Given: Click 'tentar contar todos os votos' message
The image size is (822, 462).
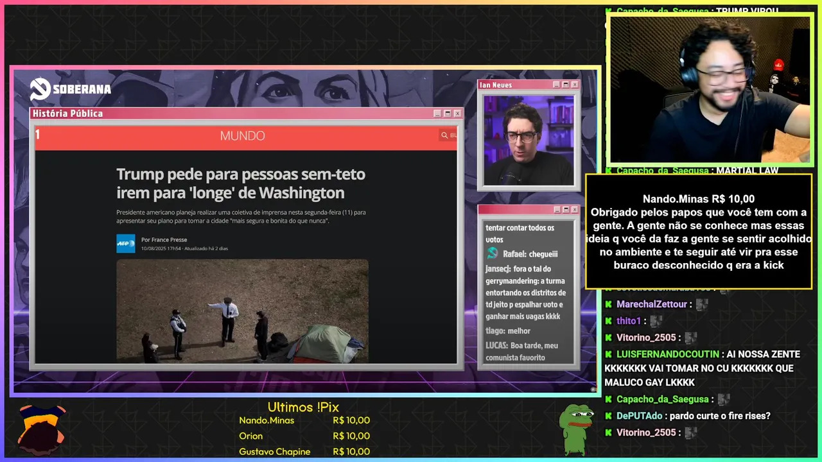Looking at the screenshot, I should point(520,234).
